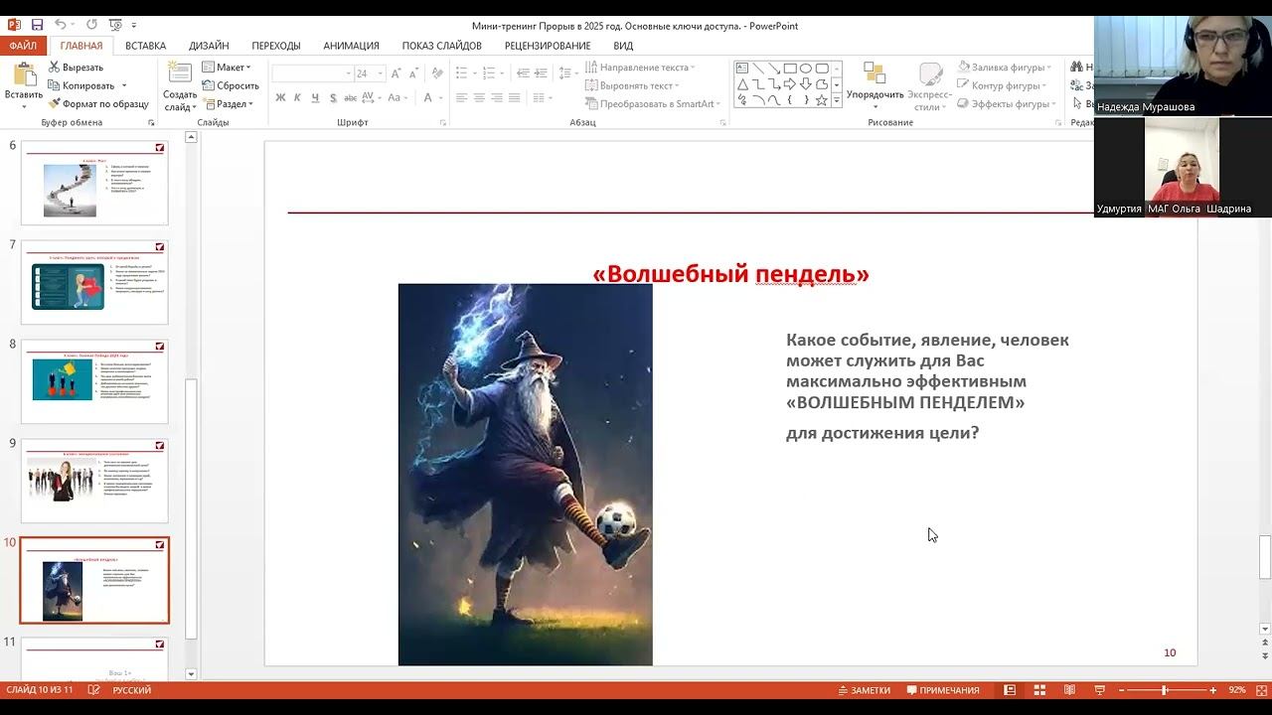Open Выровнять текст dropdown
Screen dimensions: 1272x715
631,85
